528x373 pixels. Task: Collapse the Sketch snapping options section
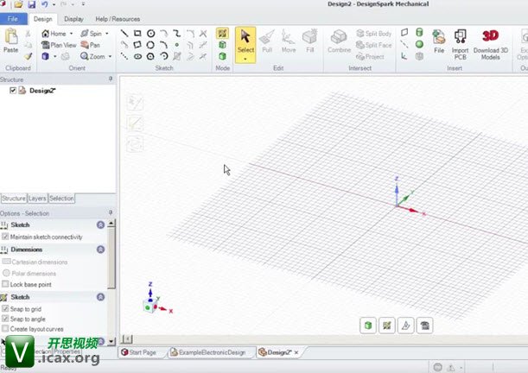(100, 297)
